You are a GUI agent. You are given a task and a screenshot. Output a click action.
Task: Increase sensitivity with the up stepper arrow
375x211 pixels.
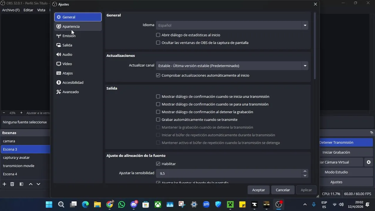pos(305,171)
